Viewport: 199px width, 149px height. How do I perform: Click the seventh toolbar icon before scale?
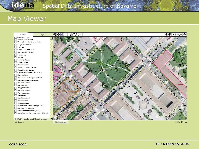(77, 34)
